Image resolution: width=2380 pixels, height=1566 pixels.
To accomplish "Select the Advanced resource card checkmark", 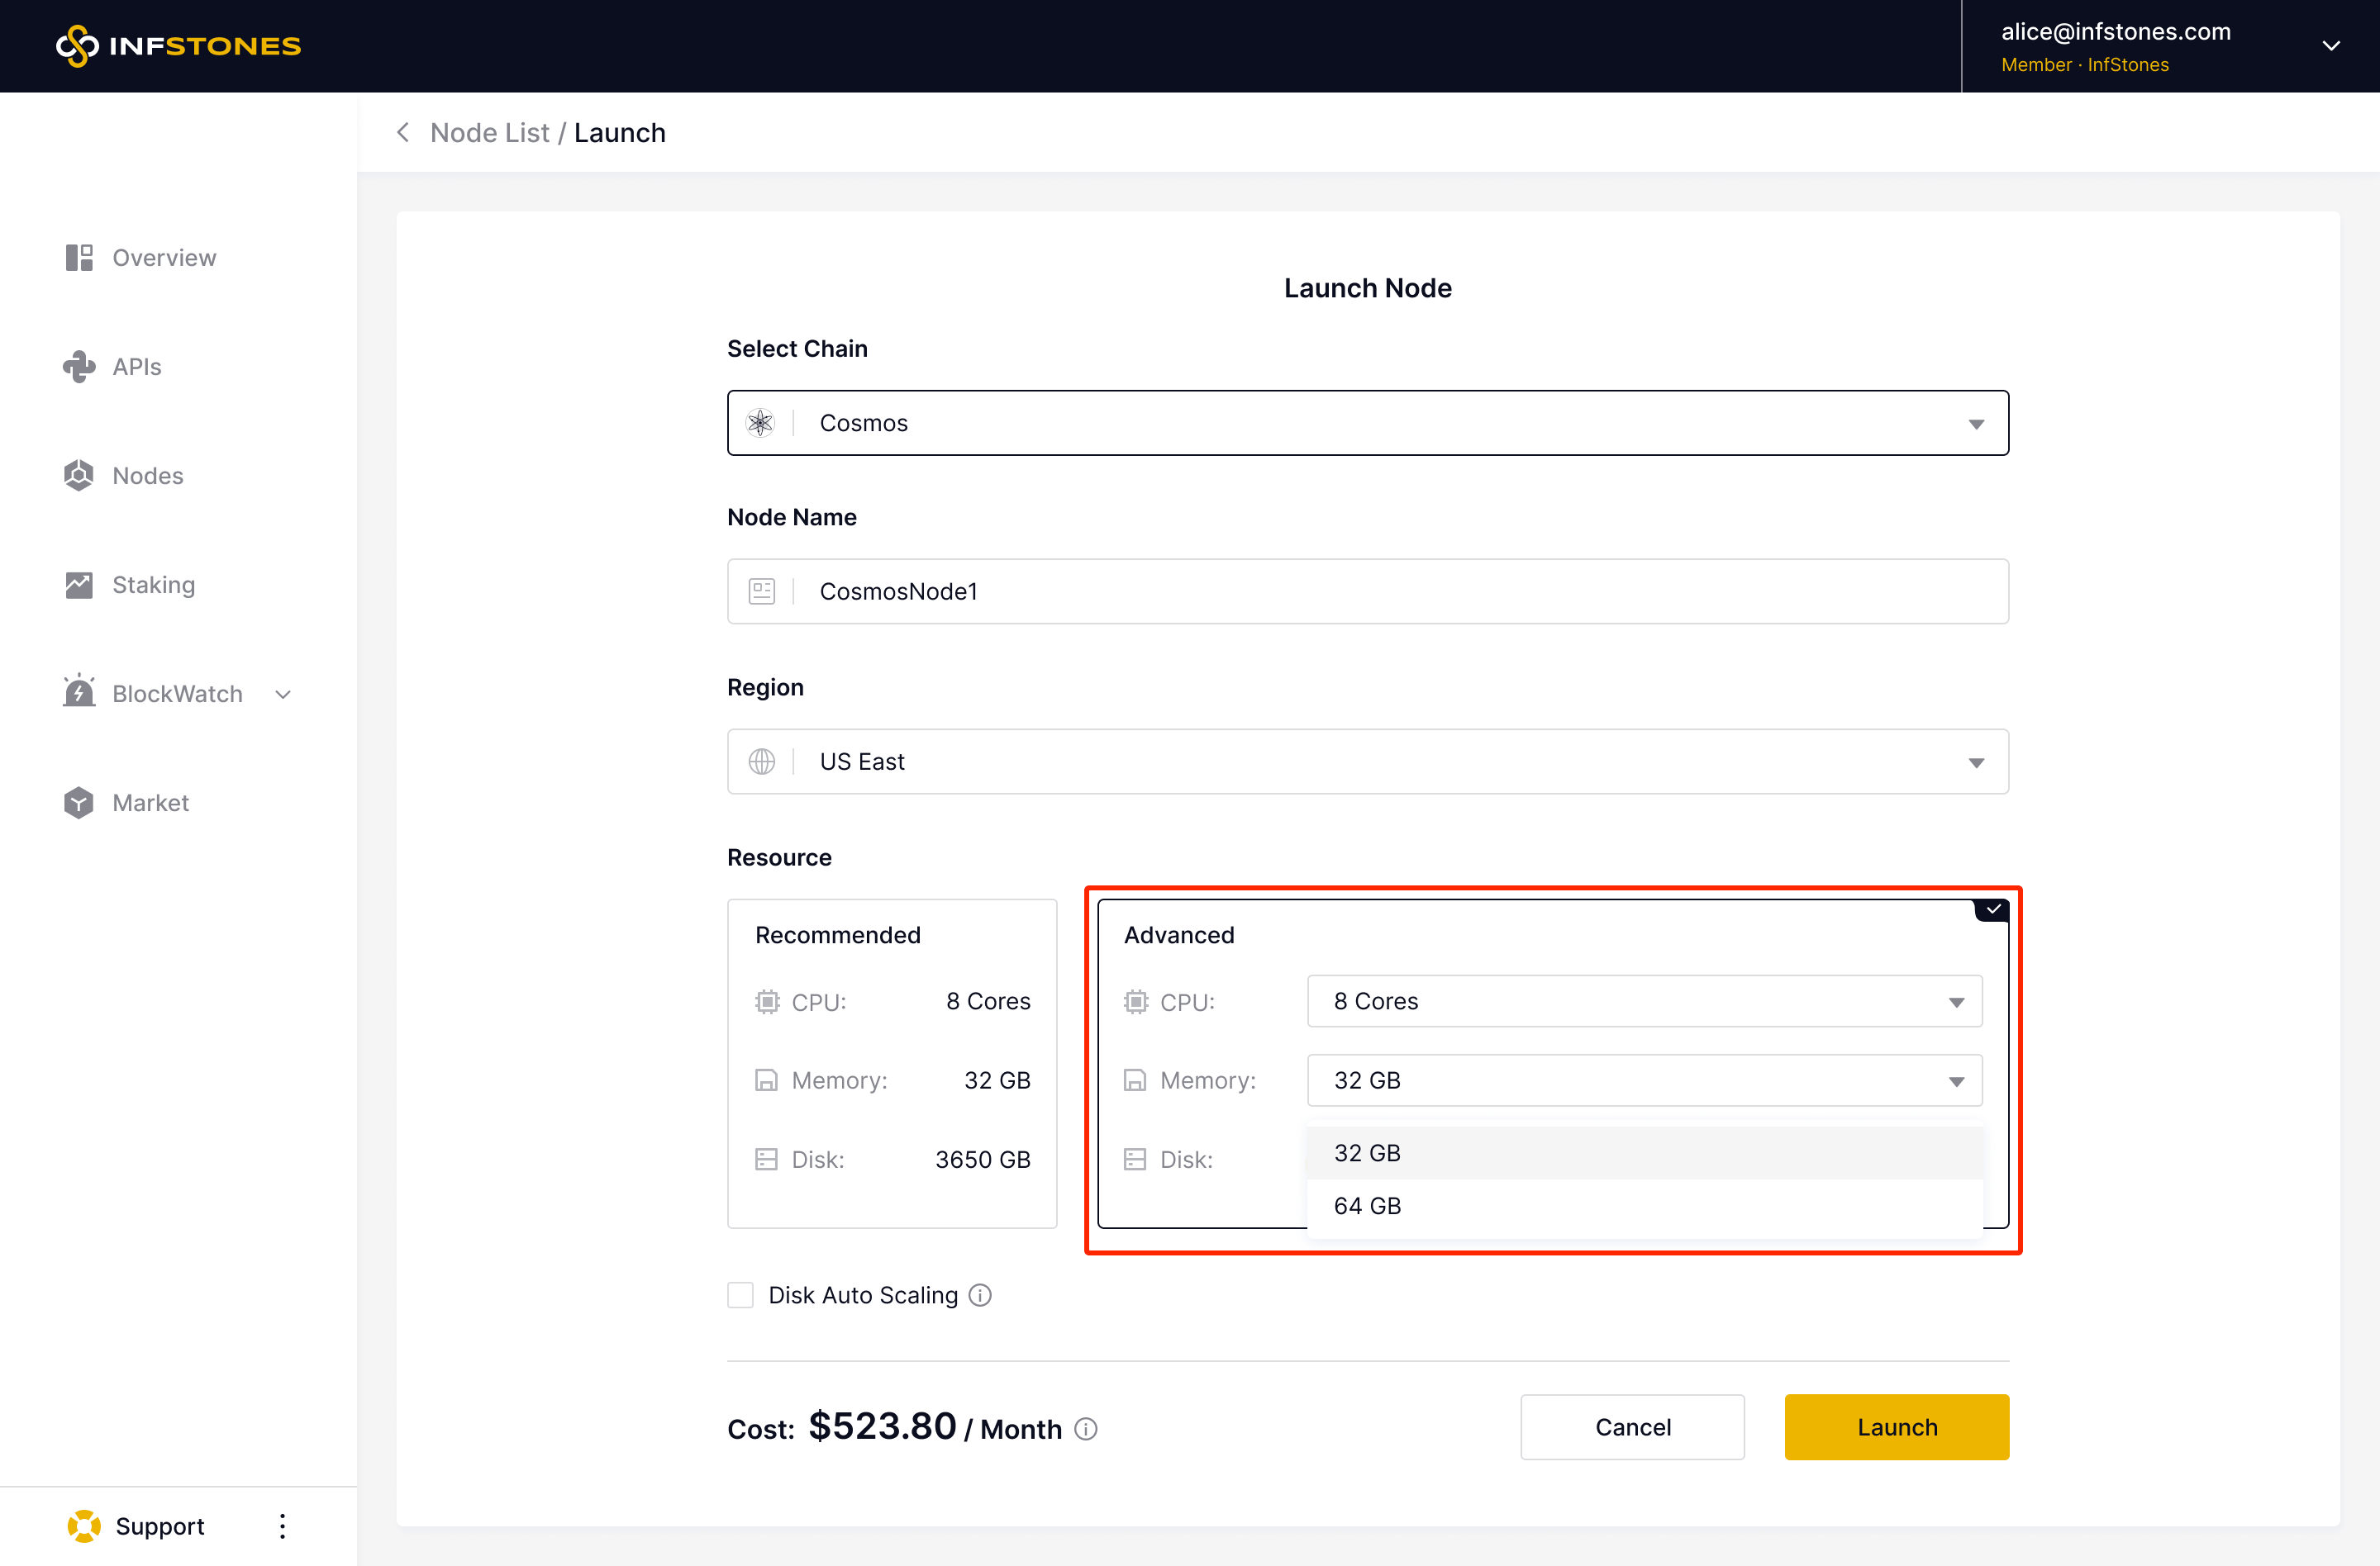I will pos(1993,909).
